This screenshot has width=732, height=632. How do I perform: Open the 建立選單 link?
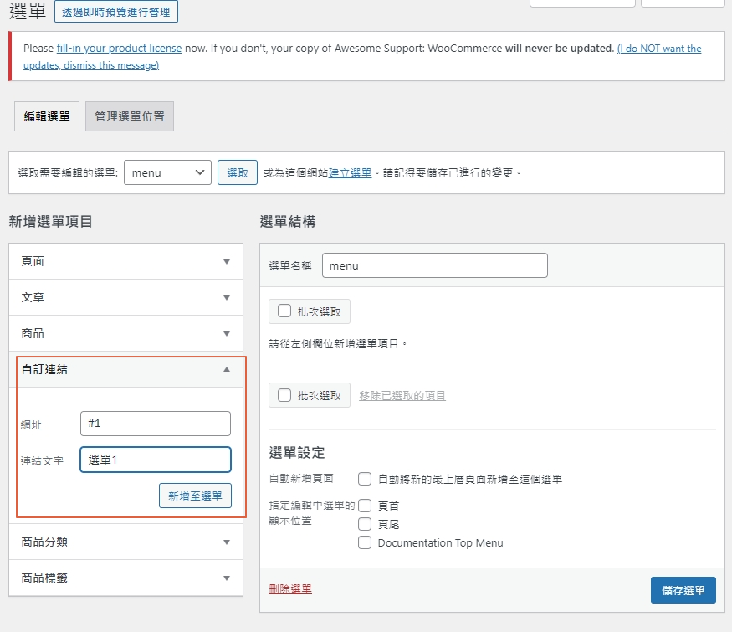click(x=350, y=173)
